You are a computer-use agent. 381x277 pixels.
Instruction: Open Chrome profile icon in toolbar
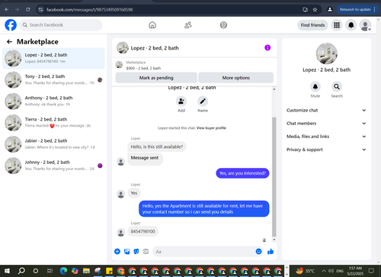(x=330, y=9)
